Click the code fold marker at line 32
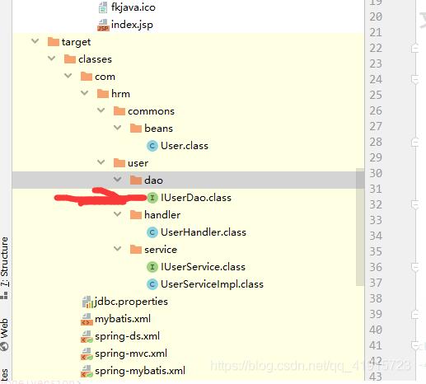The width and height of the screenshot is (426, 384). [x=415, y=205]
